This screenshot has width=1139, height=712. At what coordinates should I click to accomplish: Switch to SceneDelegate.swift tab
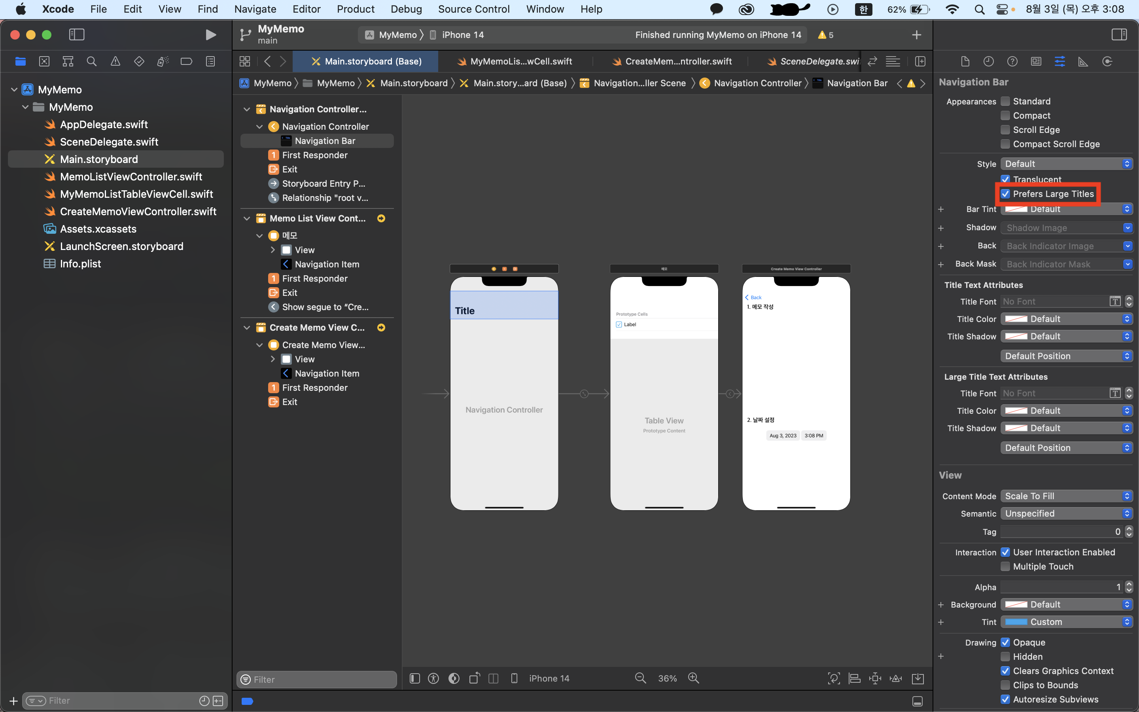(813, 62)
